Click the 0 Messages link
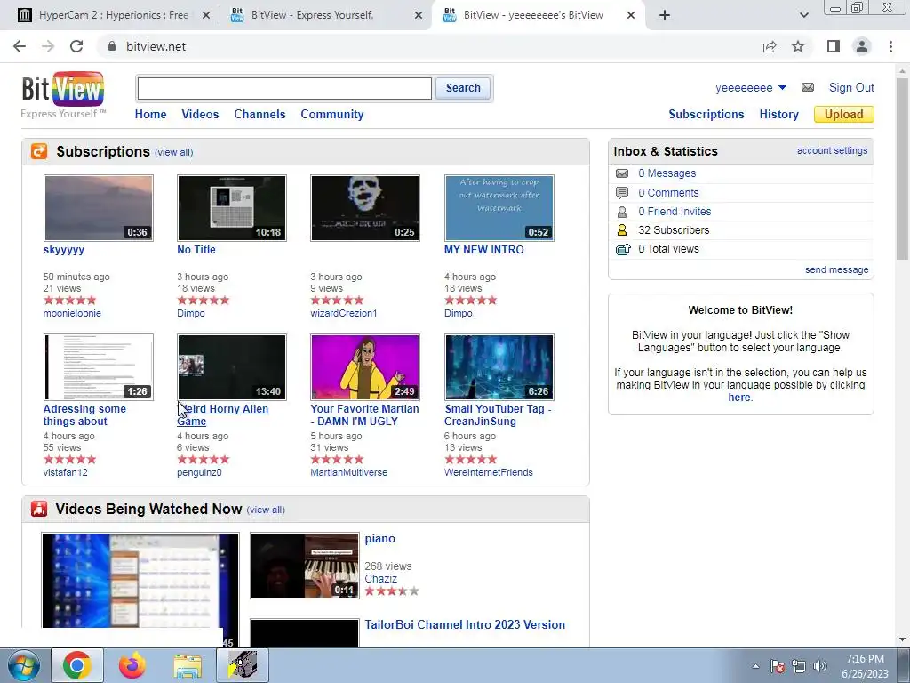 click(667, 173)
